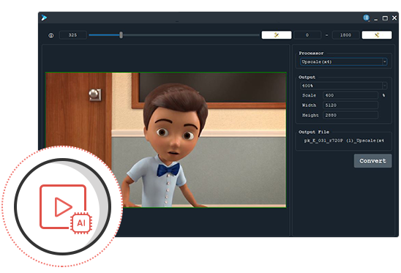401x273 pixels.
Task: Close the application window
Action: (394, 18)
